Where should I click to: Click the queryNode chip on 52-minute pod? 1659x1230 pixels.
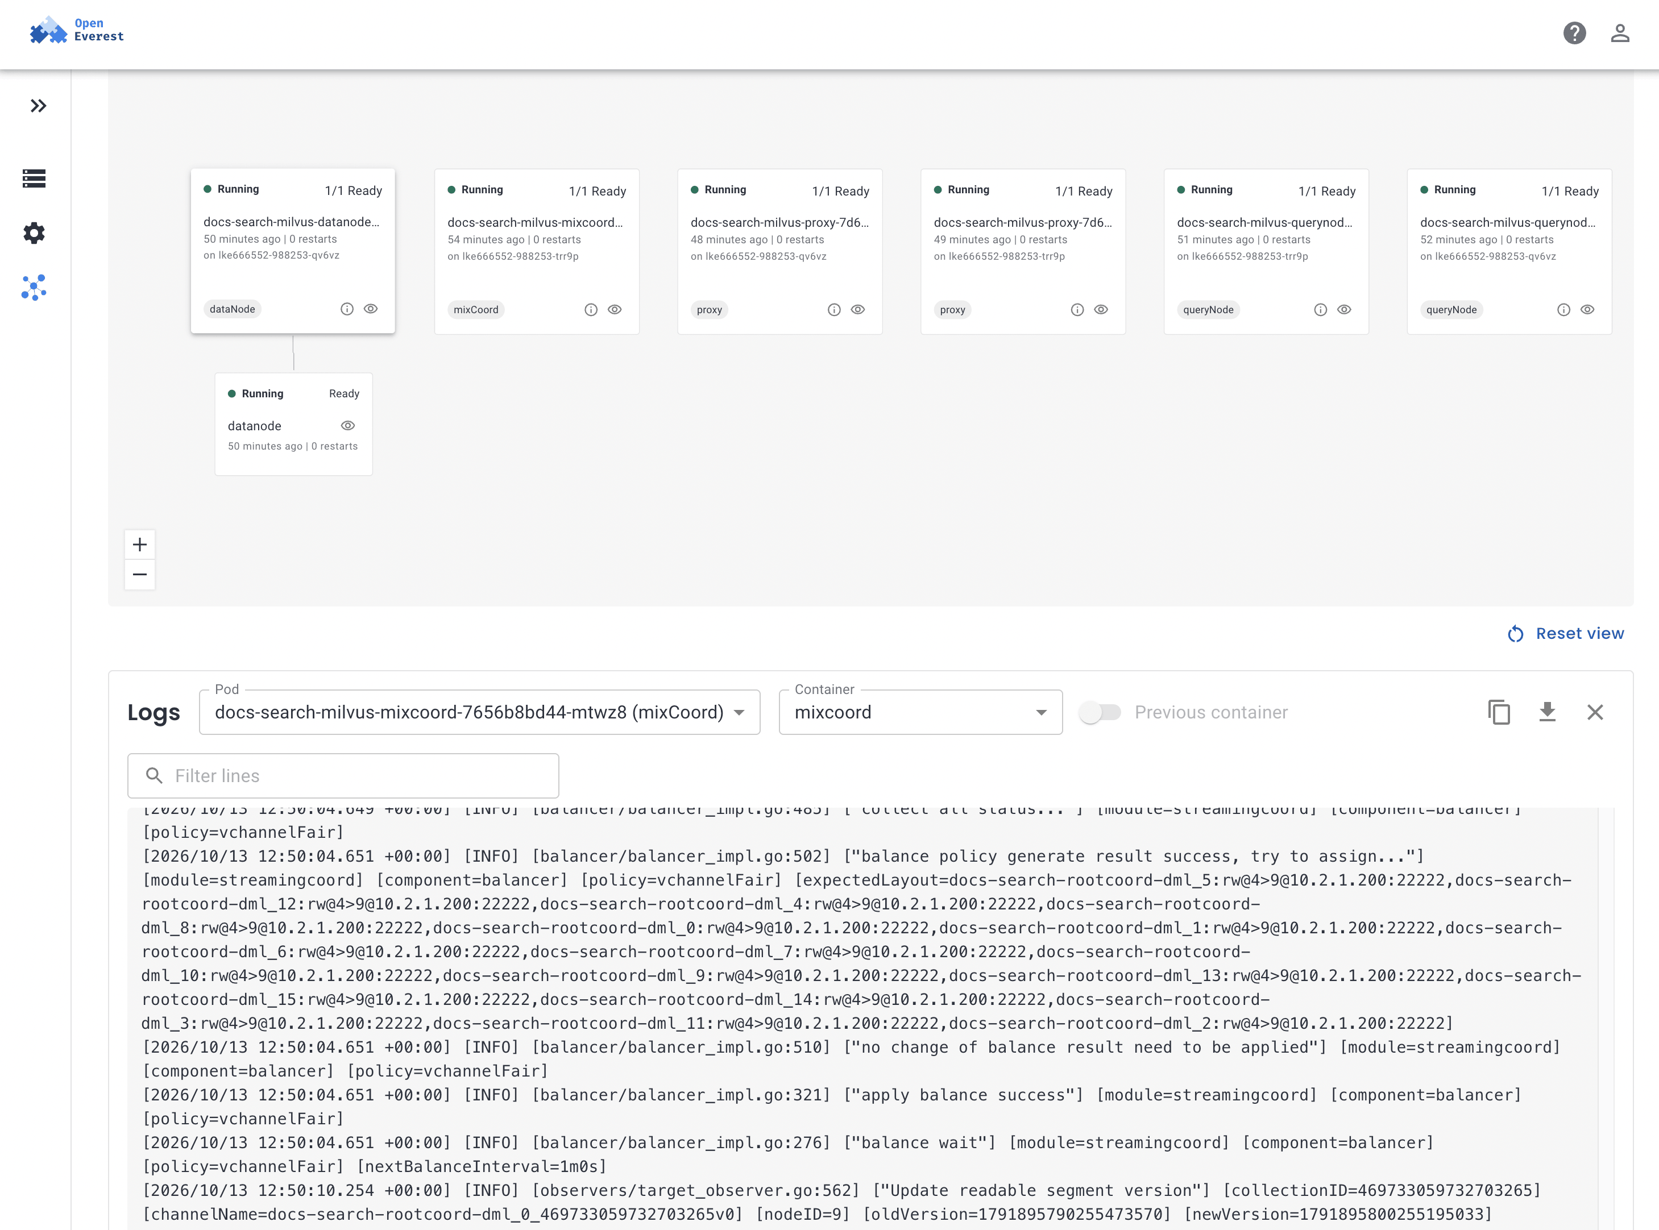click(x=1452, y=310)
